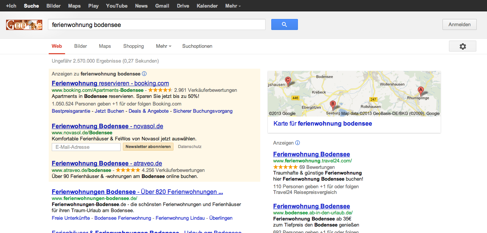
Task: Open the booking.com Ferienwohnung reservieren link
Action: 110,83
